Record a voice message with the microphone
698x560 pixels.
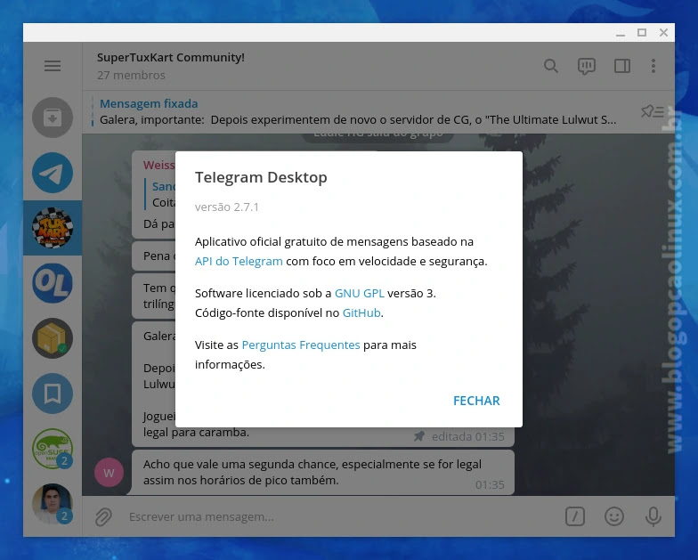click(653, 516)
